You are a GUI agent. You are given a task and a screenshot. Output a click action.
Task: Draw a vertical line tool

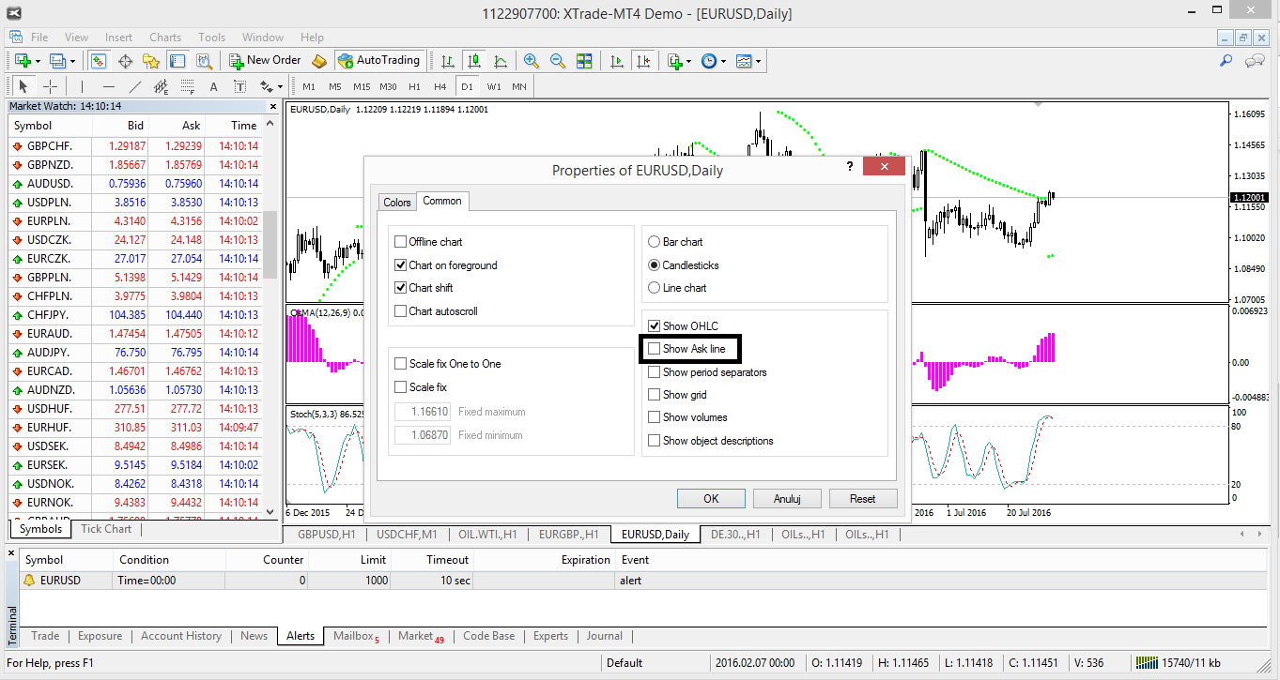tap(82, 87)
